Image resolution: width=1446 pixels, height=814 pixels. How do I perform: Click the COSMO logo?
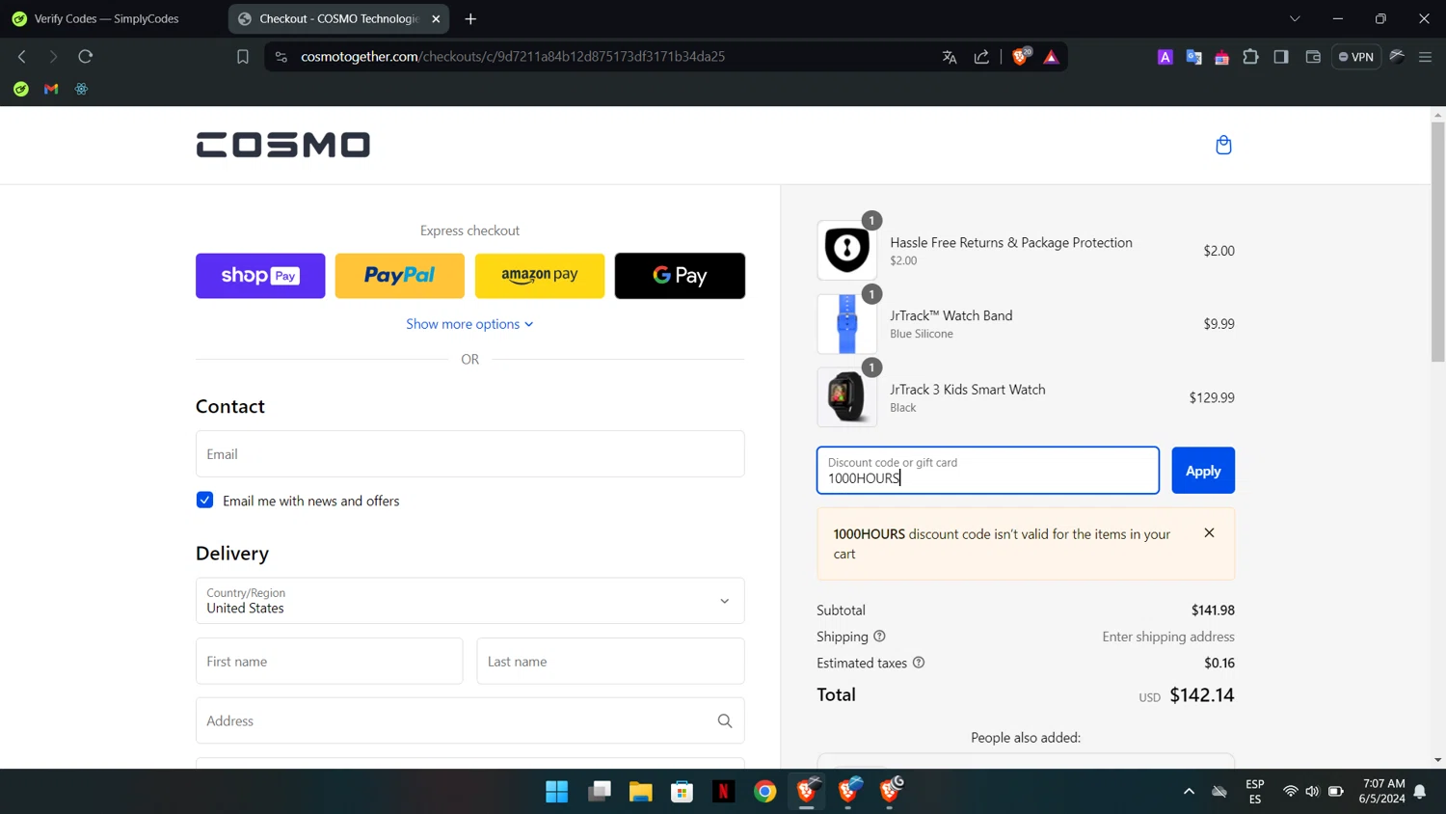point(282,145)
